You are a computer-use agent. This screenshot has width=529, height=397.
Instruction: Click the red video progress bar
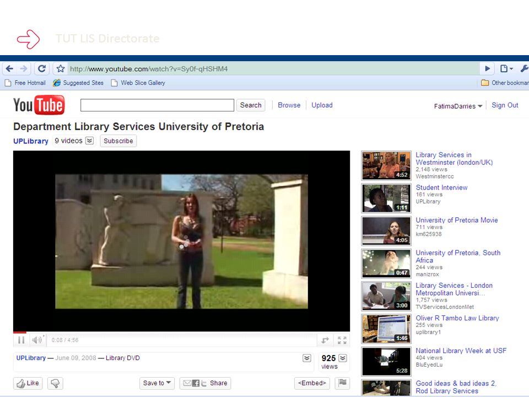tap(20, 332)
